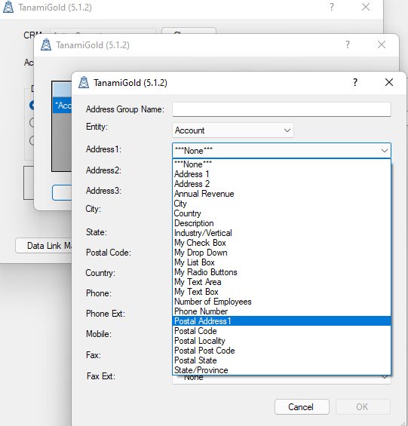The height and width of the screenshot is (426, 408).
Task: Click the help question mark in front dialog
Action: [x=355, y=82]
